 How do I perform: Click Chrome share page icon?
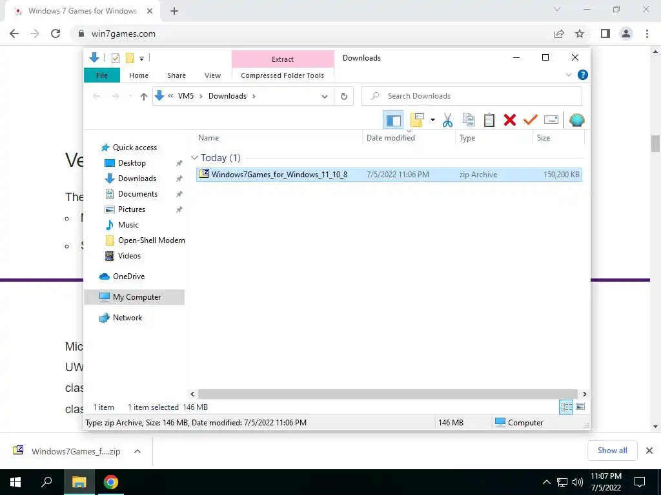point(559,34)
